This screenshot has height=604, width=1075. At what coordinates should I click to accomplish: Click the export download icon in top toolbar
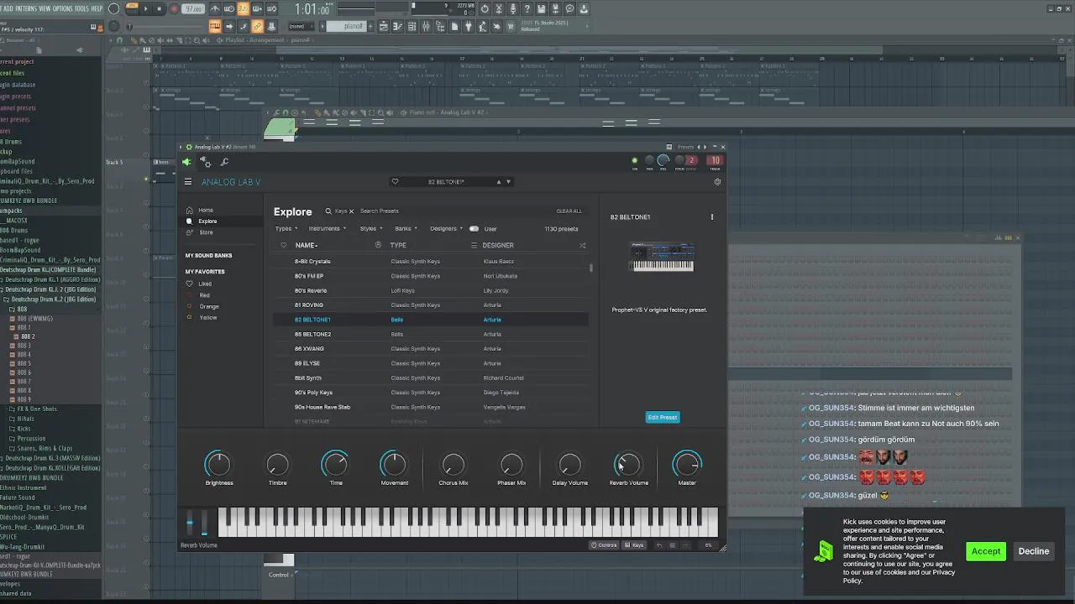(584, 9)
